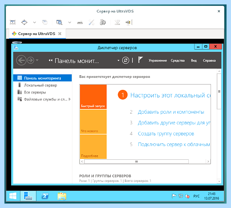Click the 'Быстрый запуск' orange tile
The height and width of the screenshot is (208, 231).
click(x=93, y=97)
